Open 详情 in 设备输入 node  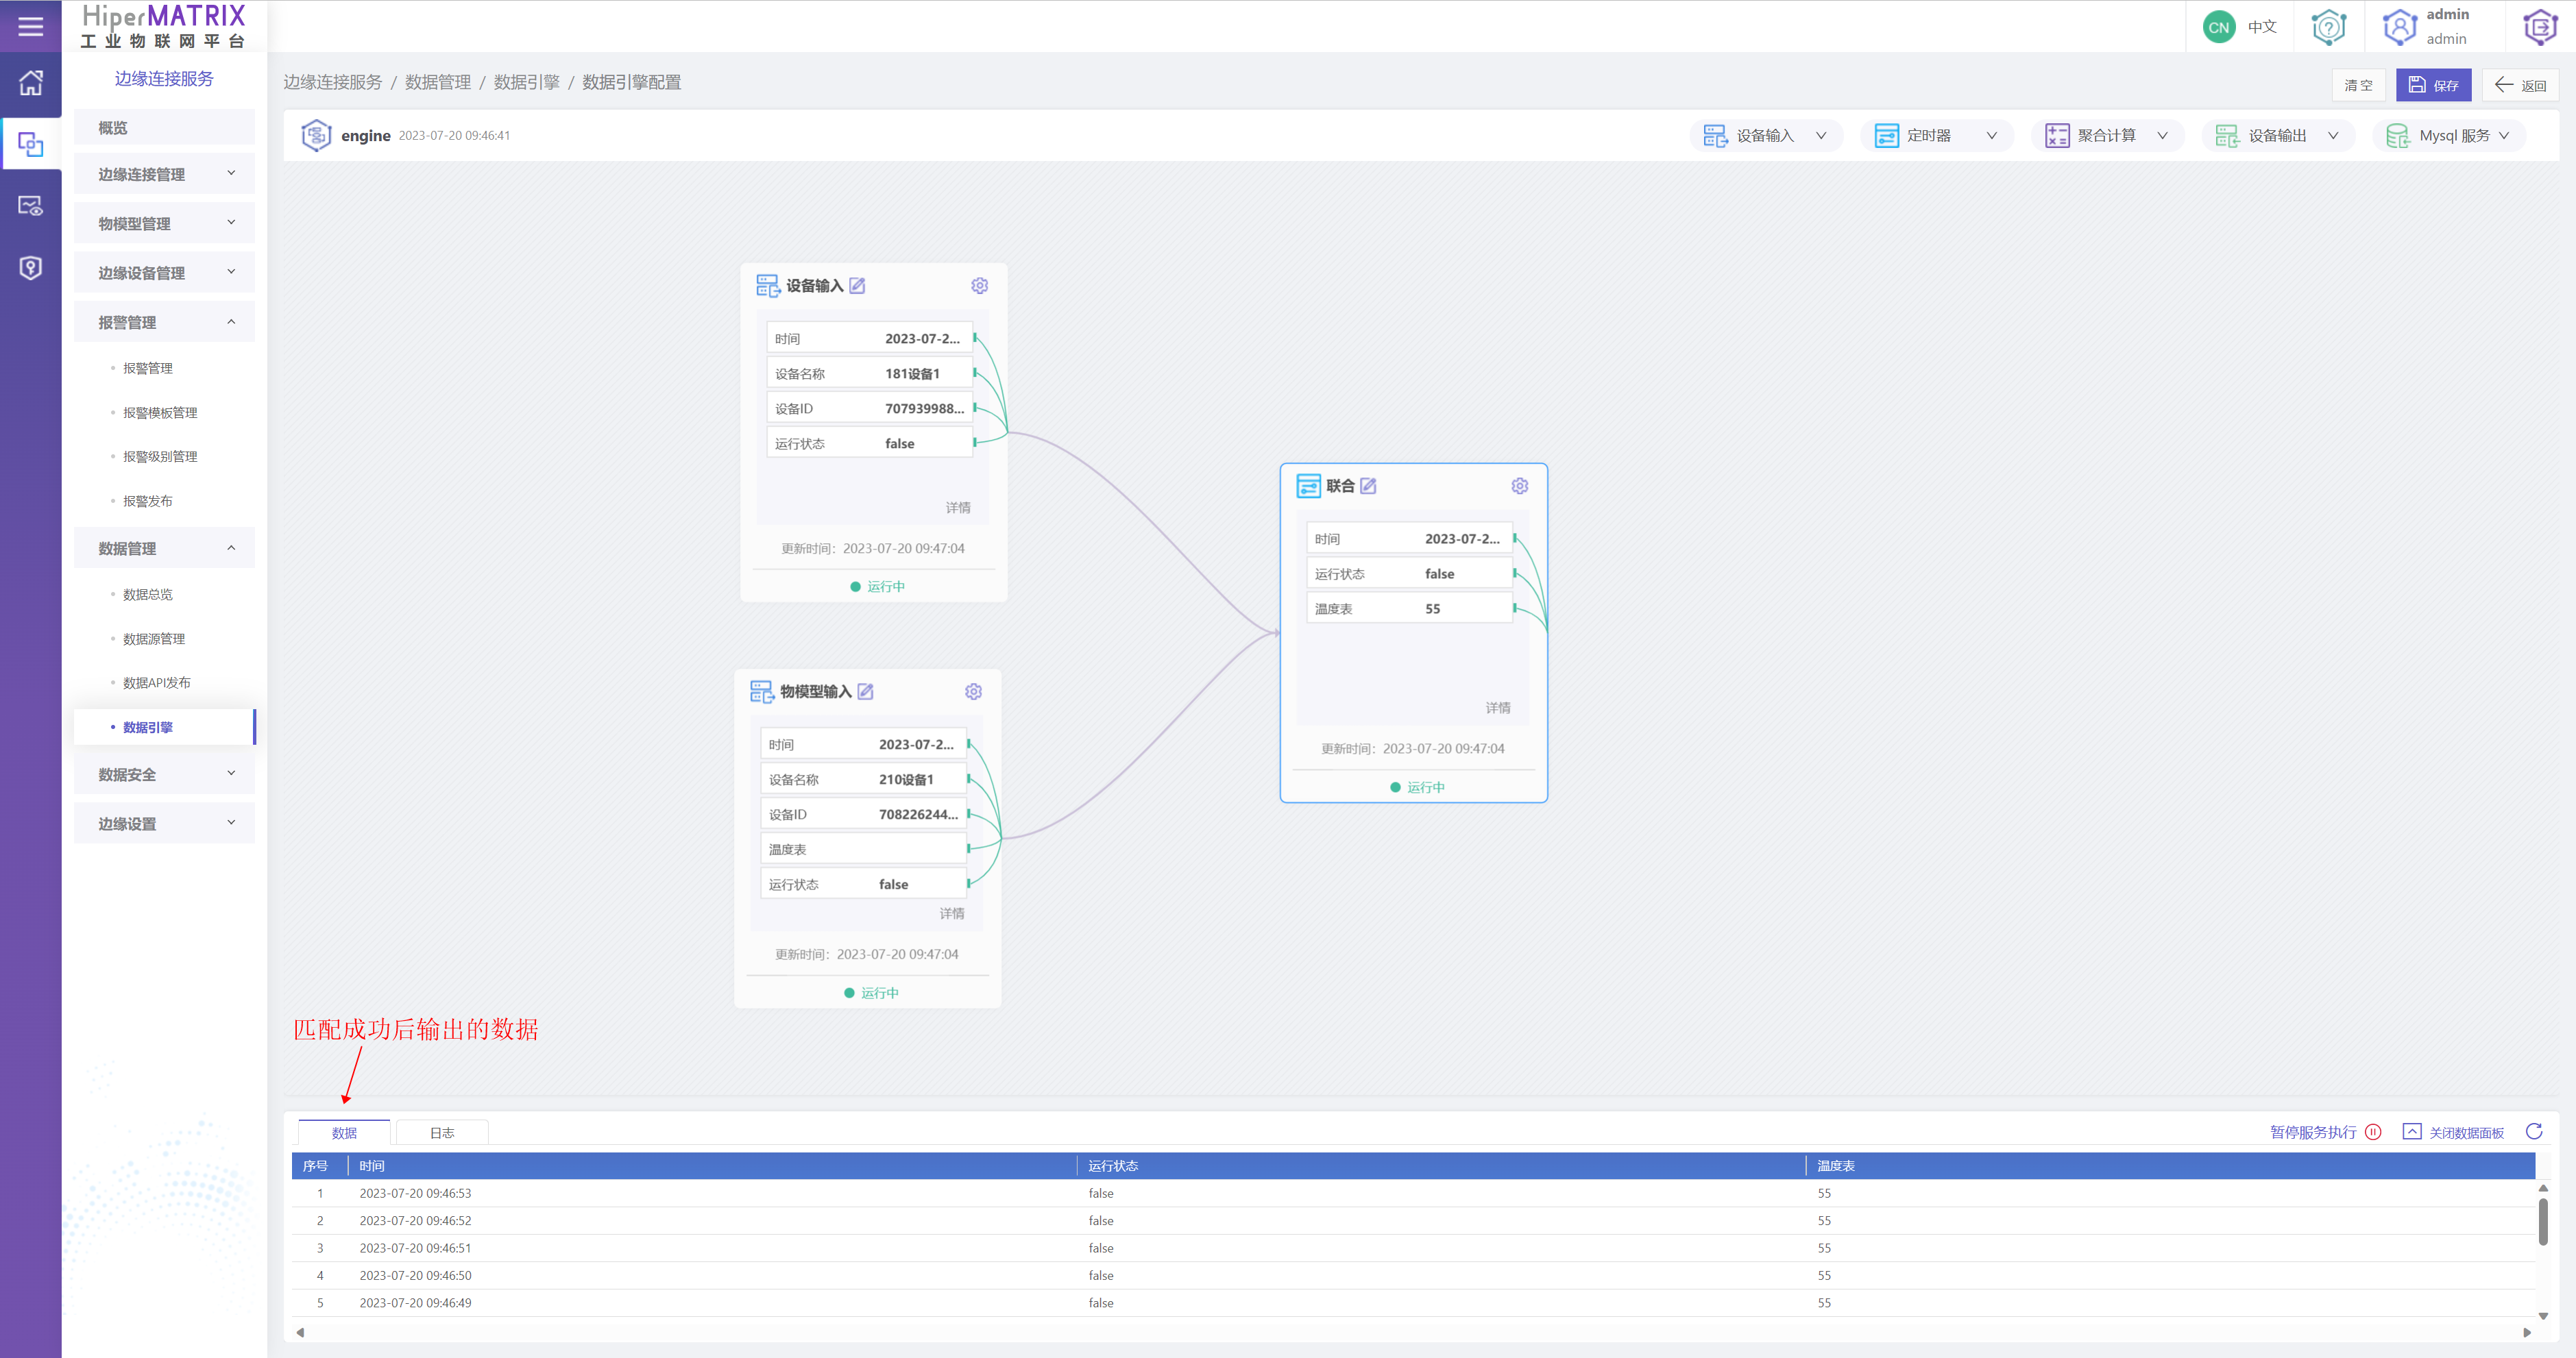[957, 508]
